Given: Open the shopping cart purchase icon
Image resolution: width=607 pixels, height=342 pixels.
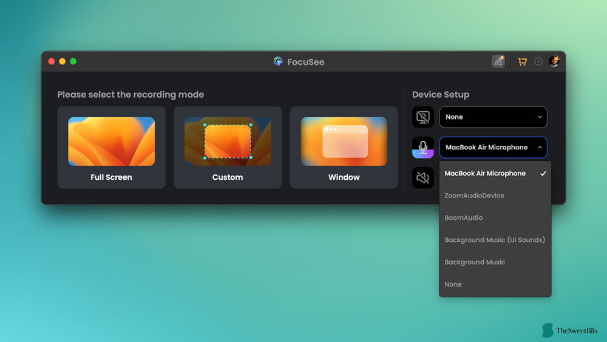Looking at the screenshot, I should coord(522,61).
